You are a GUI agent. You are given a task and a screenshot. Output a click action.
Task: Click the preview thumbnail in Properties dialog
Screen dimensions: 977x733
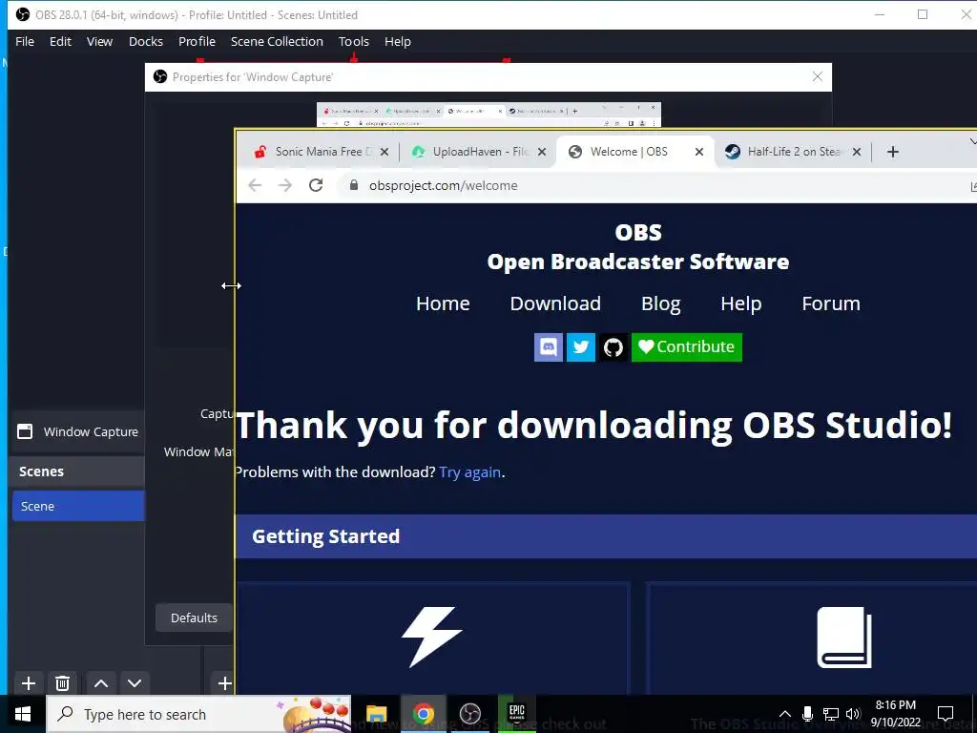(x=488, y=115)
